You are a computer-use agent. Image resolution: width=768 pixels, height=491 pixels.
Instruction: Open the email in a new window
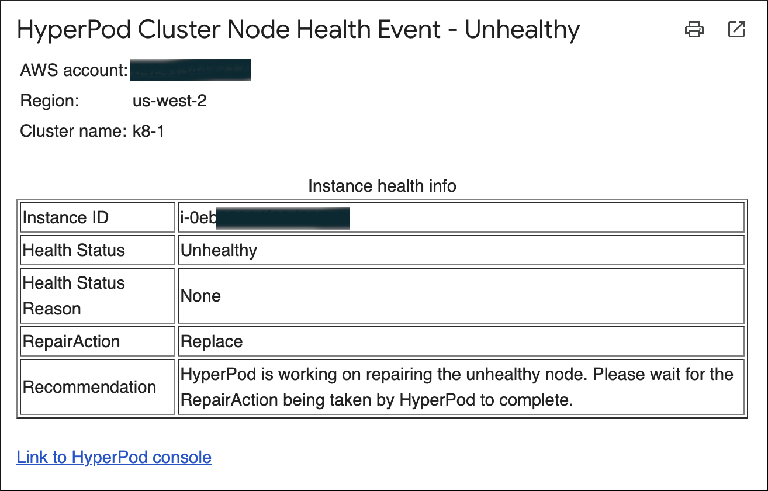coord(736,29)
